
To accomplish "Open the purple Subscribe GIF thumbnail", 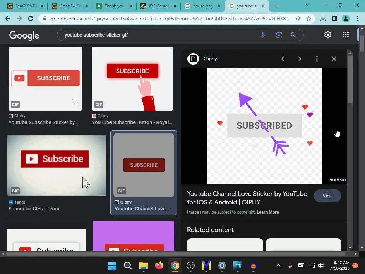I will click(x=133, y=236).
